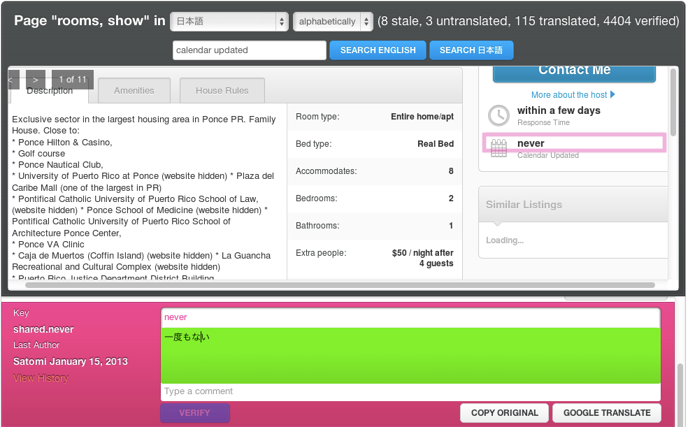Screen dimensions: 688x427
Task: Click the horizontal scrollbar under the page preview
Action: (340, 285)
